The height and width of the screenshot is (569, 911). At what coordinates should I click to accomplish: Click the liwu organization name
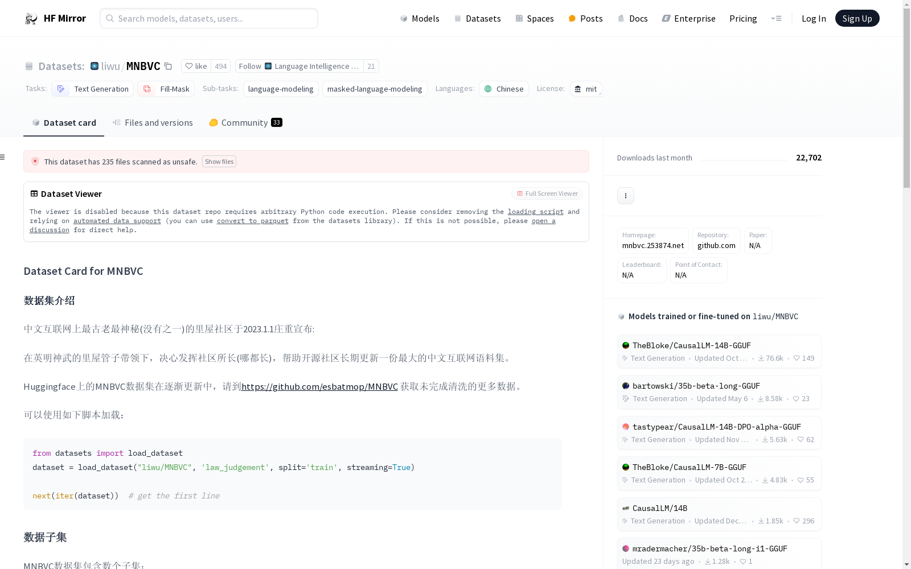pos(110,66)
